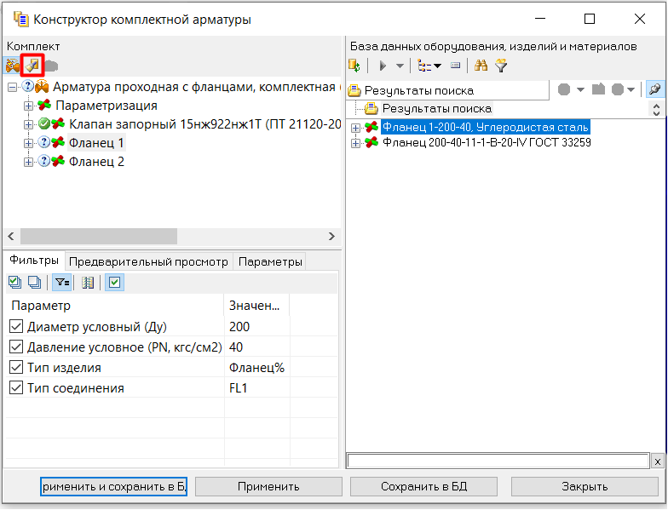Expand Фланец 200-40-11-1-B-20-IV ГОСТ 33259 result

(x=355, y=143)
